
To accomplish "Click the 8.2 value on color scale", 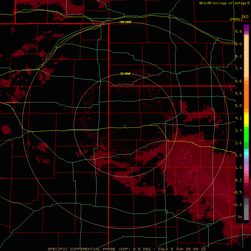I will click(238, 56).
